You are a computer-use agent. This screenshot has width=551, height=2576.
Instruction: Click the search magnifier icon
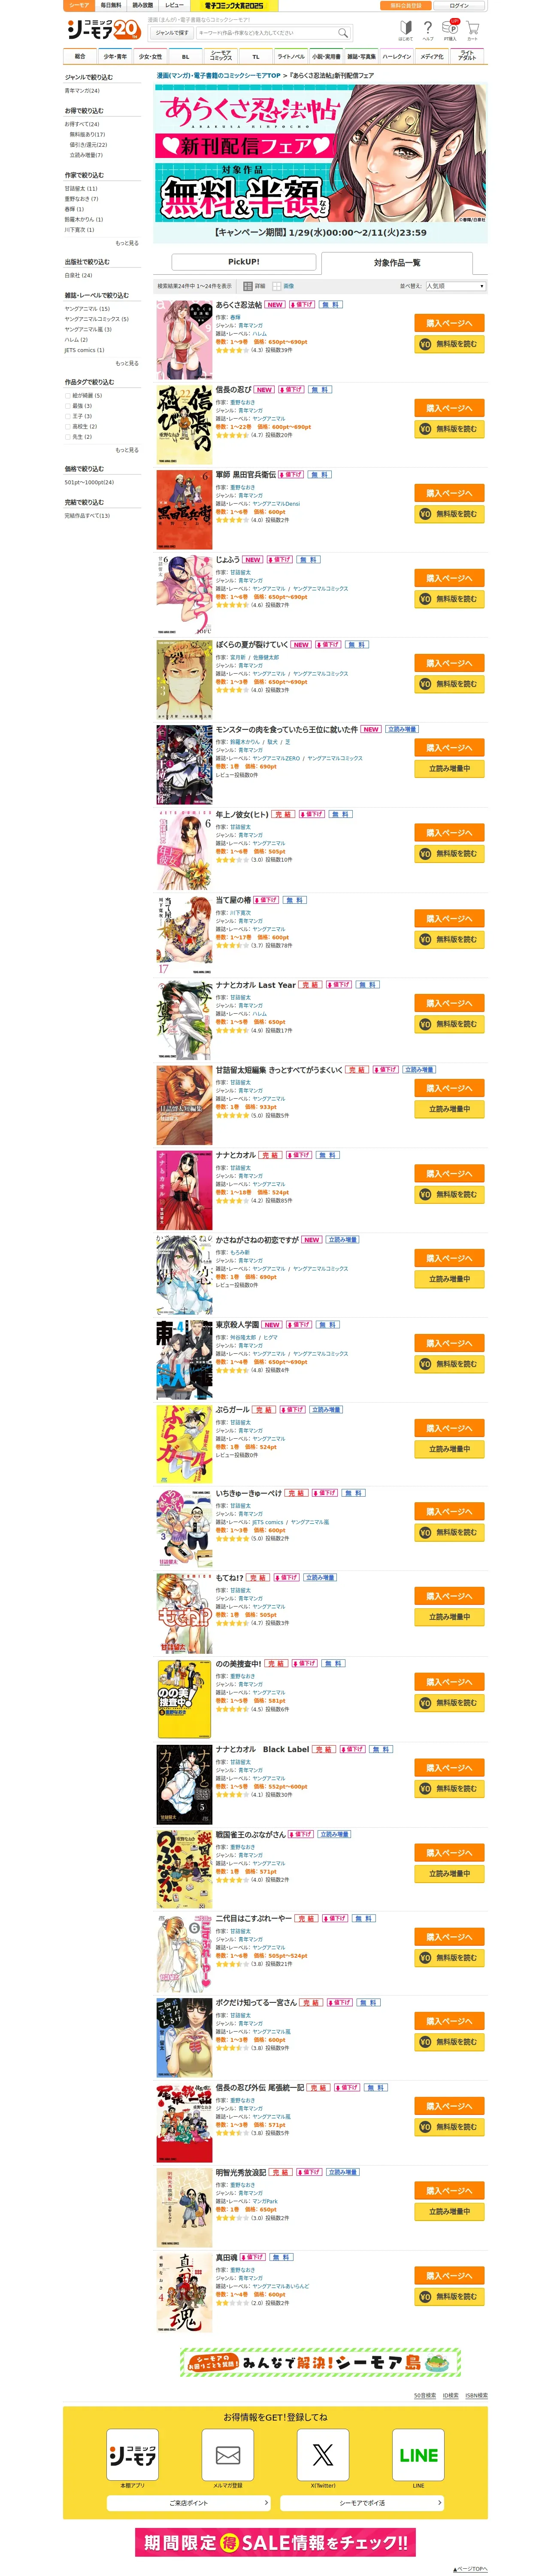(343, 32)
